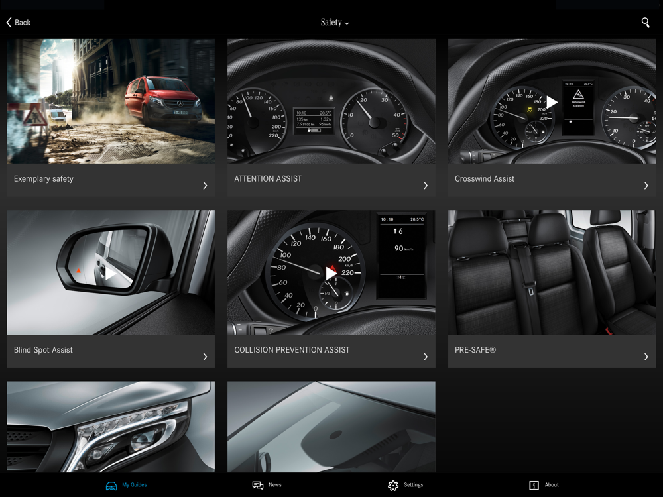Switch to the About tab
663x497 pixels.
[544, 485]
